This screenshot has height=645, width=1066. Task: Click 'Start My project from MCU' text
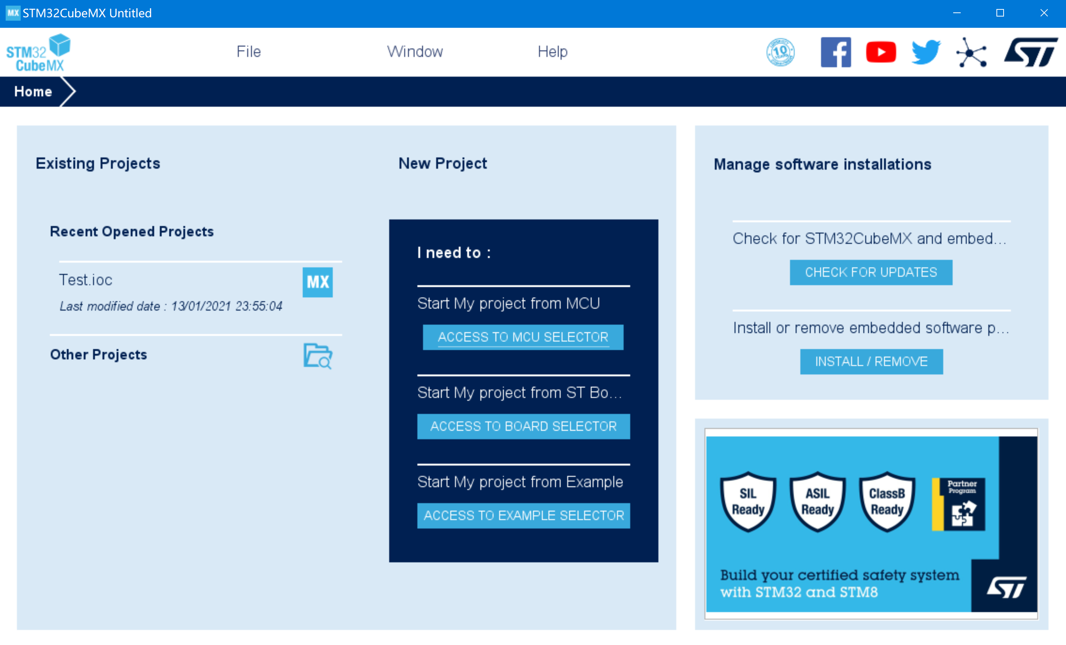click(x=508, y=303)
